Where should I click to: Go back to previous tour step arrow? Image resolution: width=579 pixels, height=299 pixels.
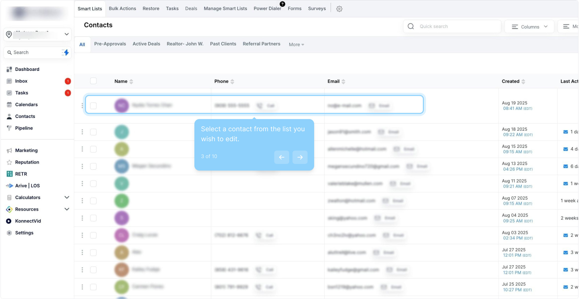click(281, 157)
